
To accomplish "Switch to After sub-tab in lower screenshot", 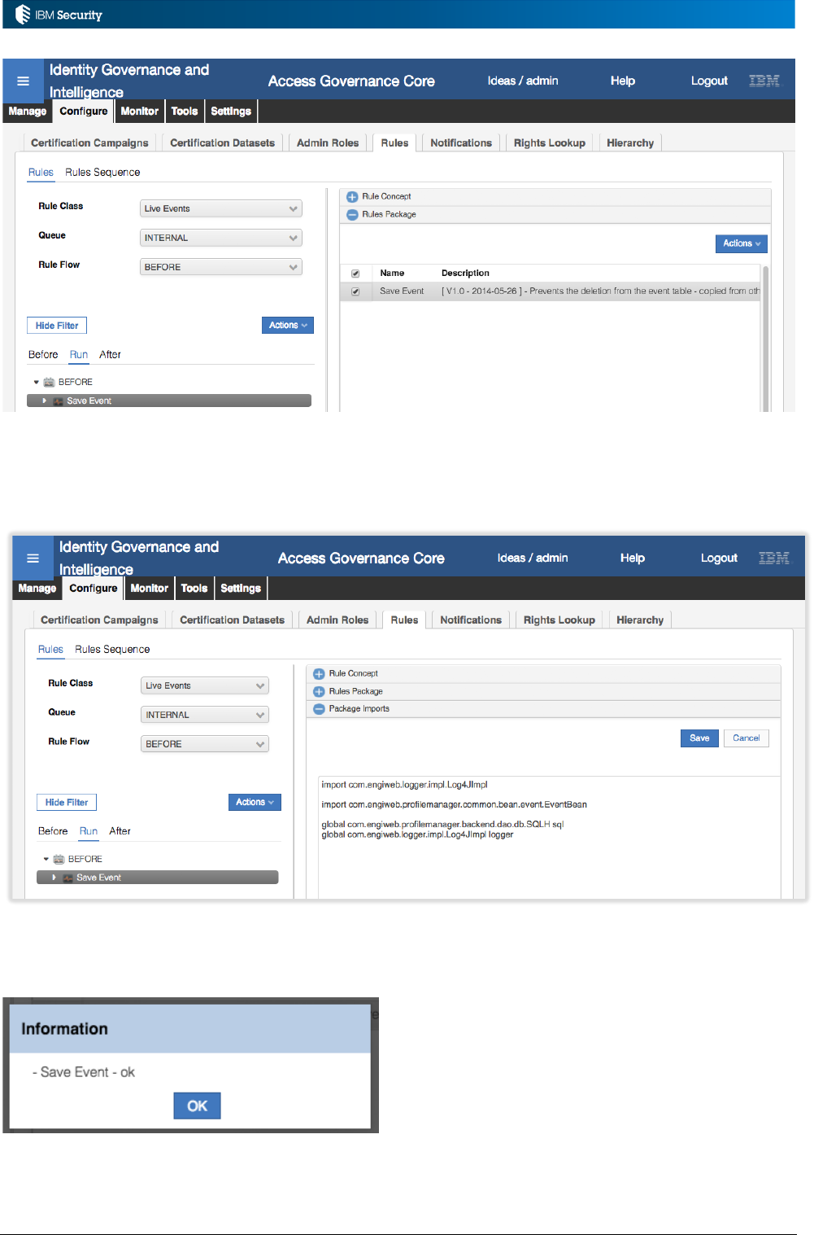I will 120,831.
